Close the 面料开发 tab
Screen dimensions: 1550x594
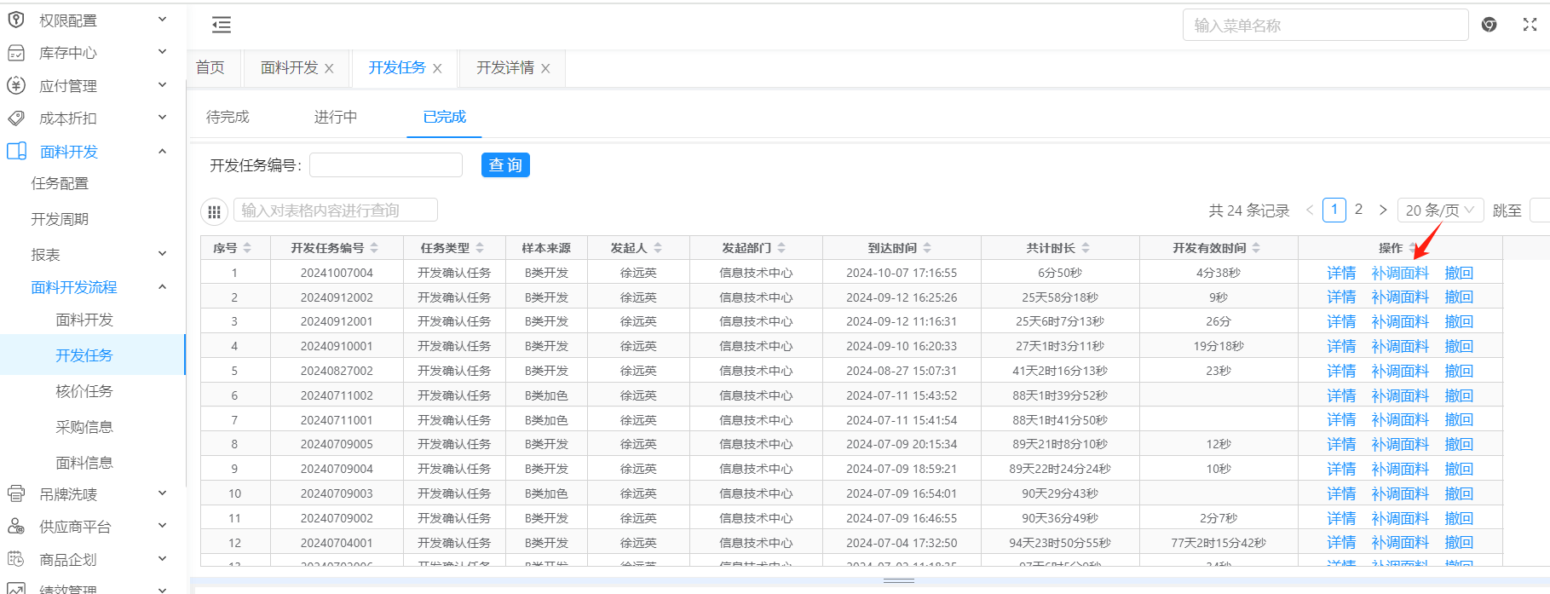[x=329, y=68]
